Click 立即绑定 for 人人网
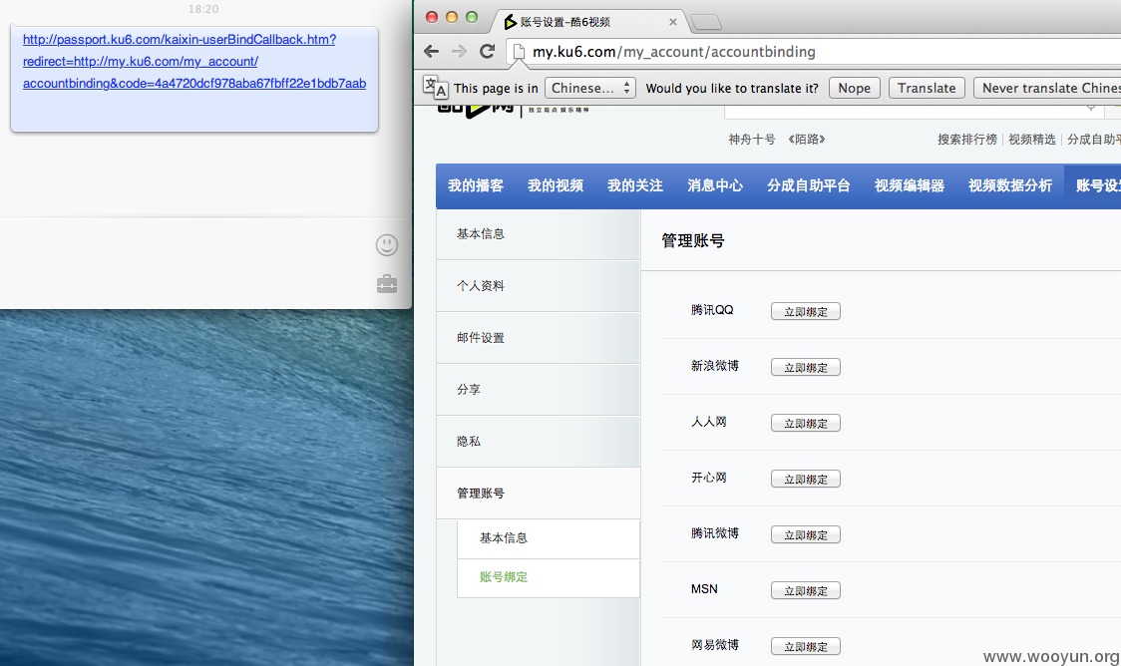Image resolution: width=1121 pixels, height=666 pixels. (x=806, y=423)
